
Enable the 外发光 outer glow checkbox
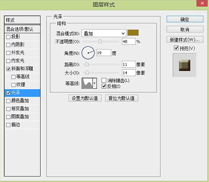pos(8,53)
